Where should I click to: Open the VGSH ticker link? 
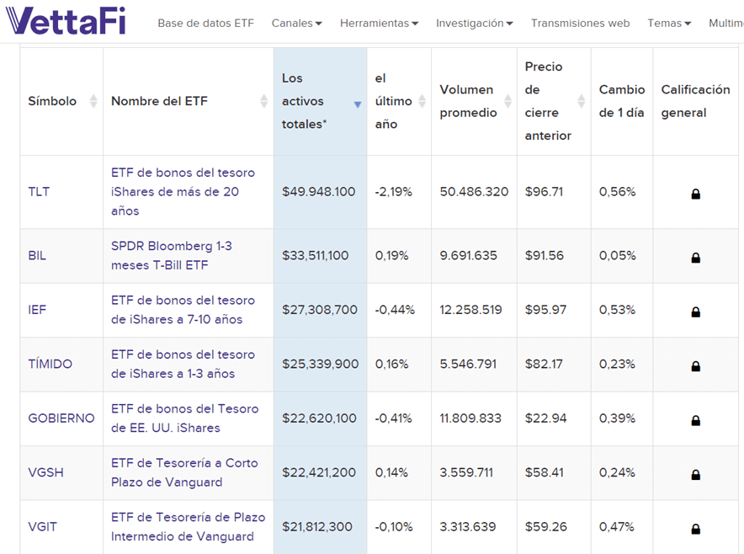pos(45,473)
